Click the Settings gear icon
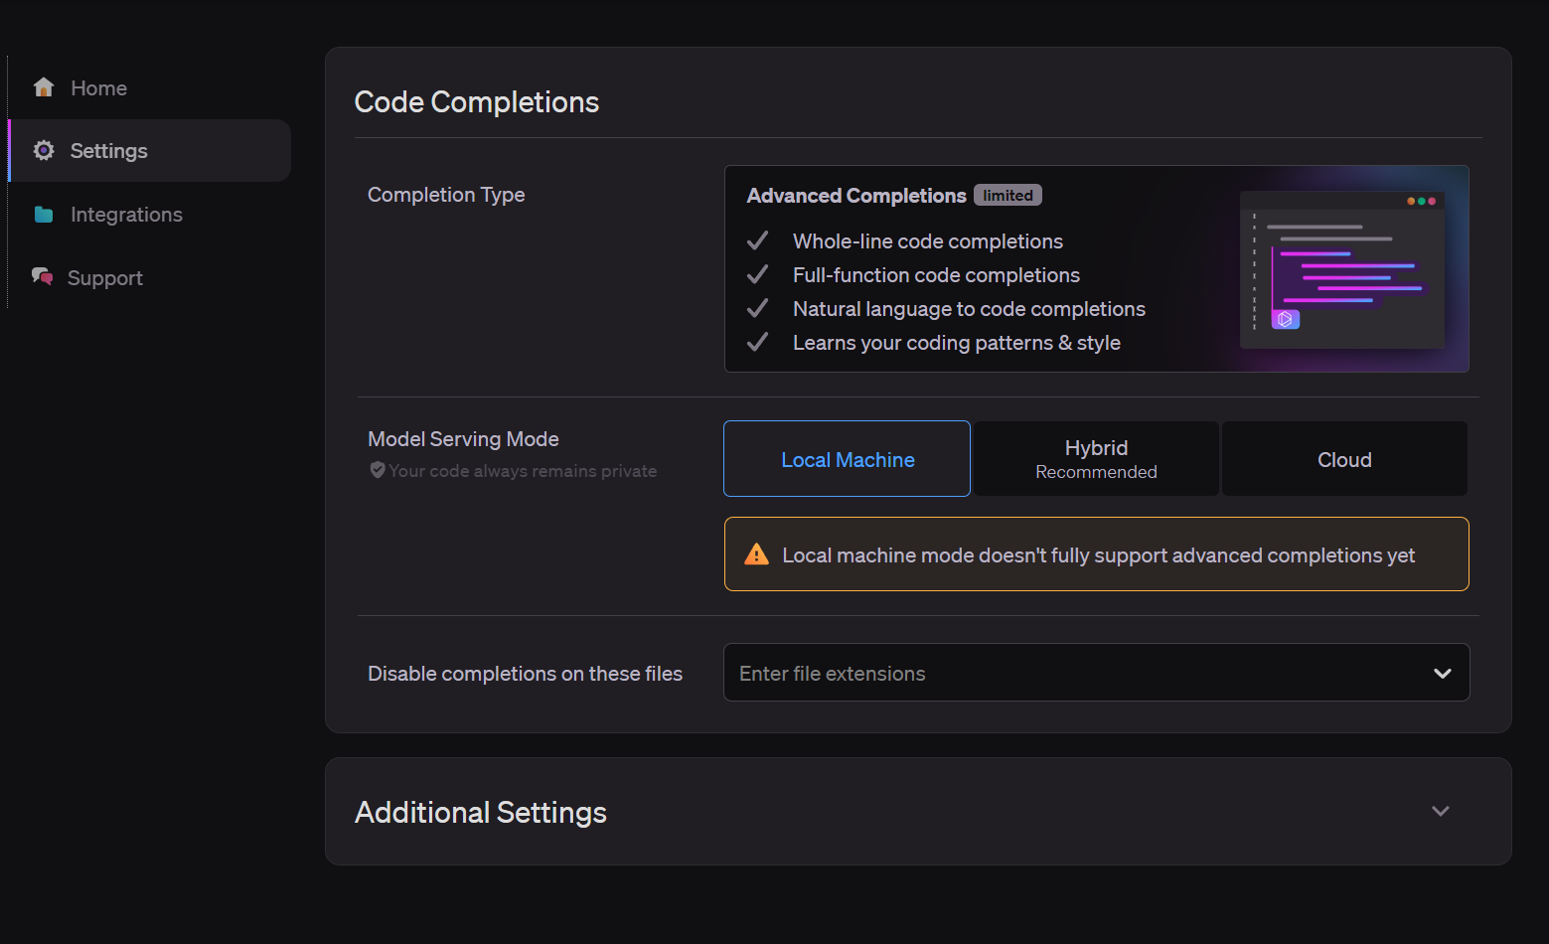Viewport: 1549px width, 944px height. [x=44, y=150]
